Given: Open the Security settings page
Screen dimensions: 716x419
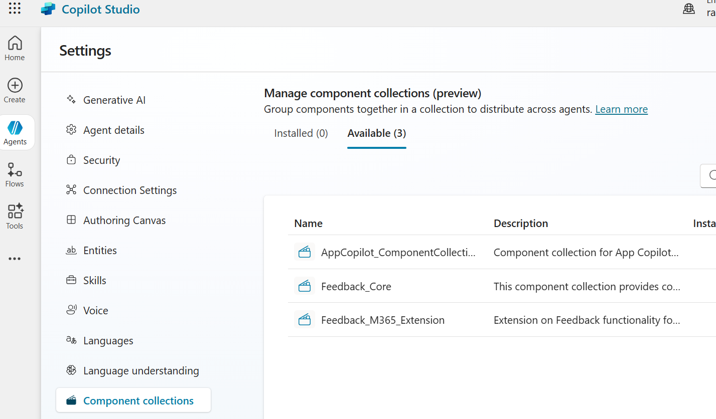Looking at the screenshot, I should pos(101,160).
